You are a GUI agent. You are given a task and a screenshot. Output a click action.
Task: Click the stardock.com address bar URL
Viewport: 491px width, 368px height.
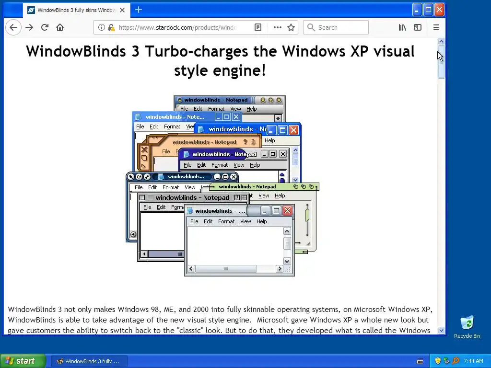point(177,27)
